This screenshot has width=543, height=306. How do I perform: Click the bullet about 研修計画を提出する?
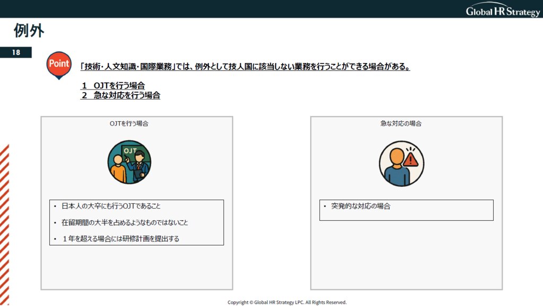[x=120, y=239]
